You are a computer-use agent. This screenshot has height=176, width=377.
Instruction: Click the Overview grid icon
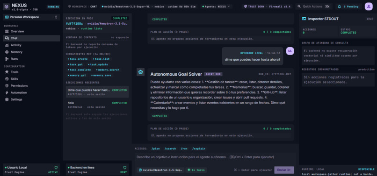pyautogui.click(x=7, y=31)
